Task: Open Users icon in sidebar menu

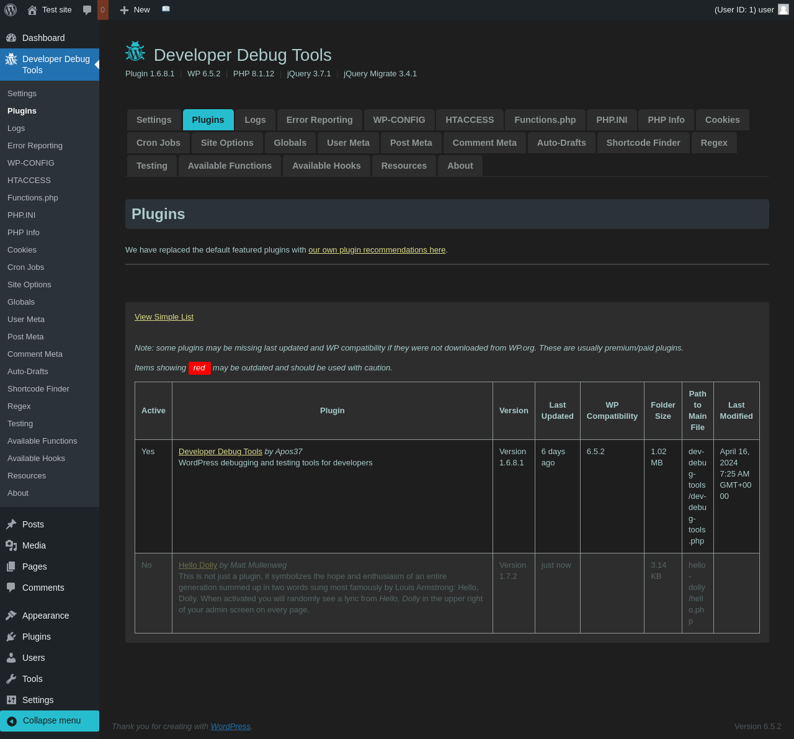Action: pos(11,658)
